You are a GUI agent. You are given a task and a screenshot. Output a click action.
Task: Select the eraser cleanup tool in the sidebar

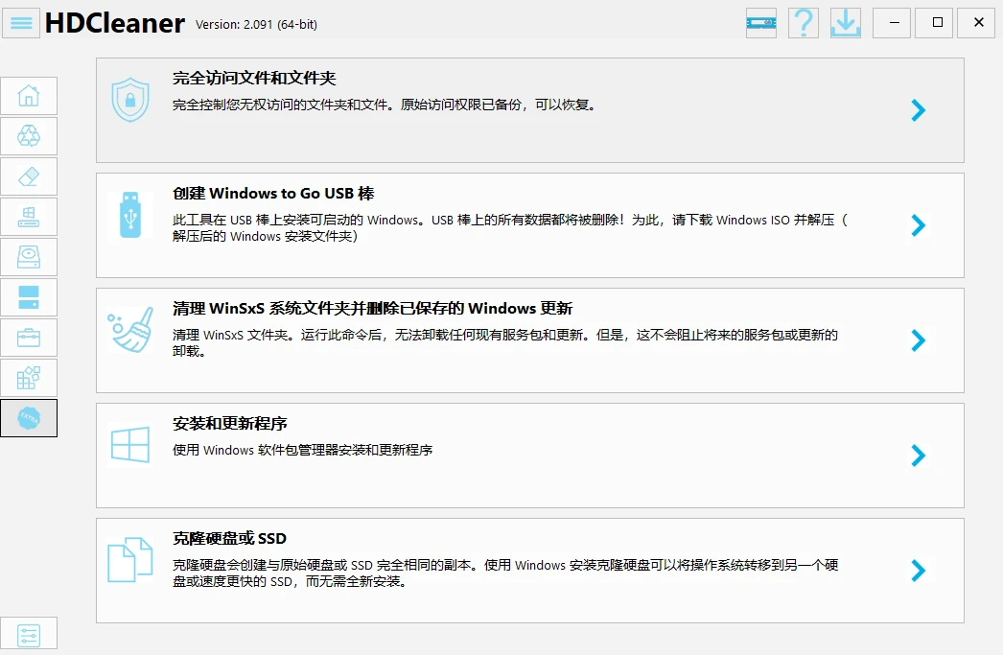coord(29,175)
